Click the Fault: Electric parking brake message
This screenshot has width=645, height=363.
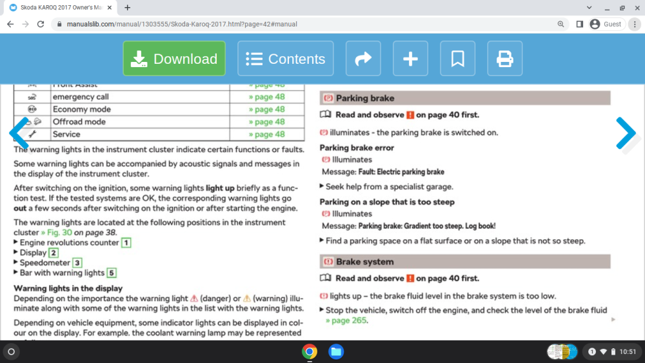(401, 172)
